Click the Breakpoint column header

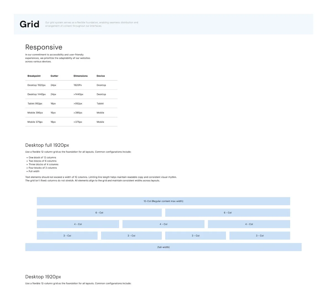click(x=34, y=76)
